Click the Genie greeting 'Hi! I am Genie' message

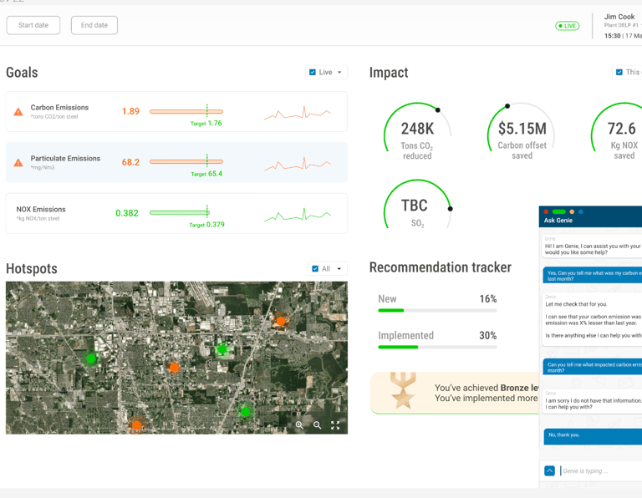[592, 246]
